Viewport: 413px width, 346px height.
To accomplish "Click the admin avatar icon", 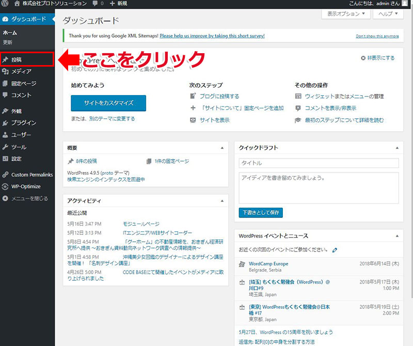I will pos(405,3).
